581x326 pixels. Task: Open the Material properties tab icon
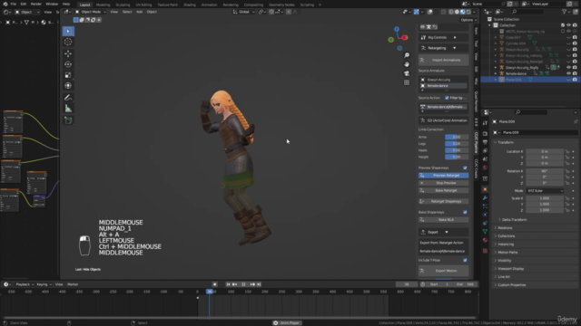tap(485, 240)
